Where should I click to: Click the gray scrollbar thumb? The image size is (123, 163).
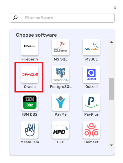111,89
